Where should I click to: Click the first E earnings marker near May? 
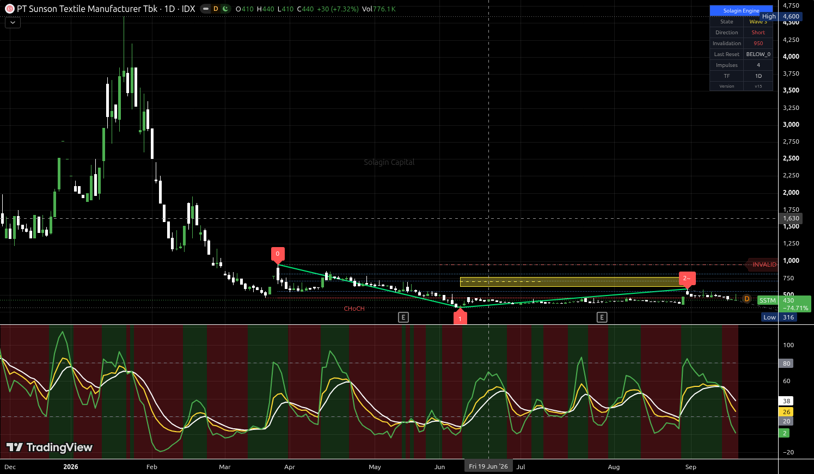point(403,317)
